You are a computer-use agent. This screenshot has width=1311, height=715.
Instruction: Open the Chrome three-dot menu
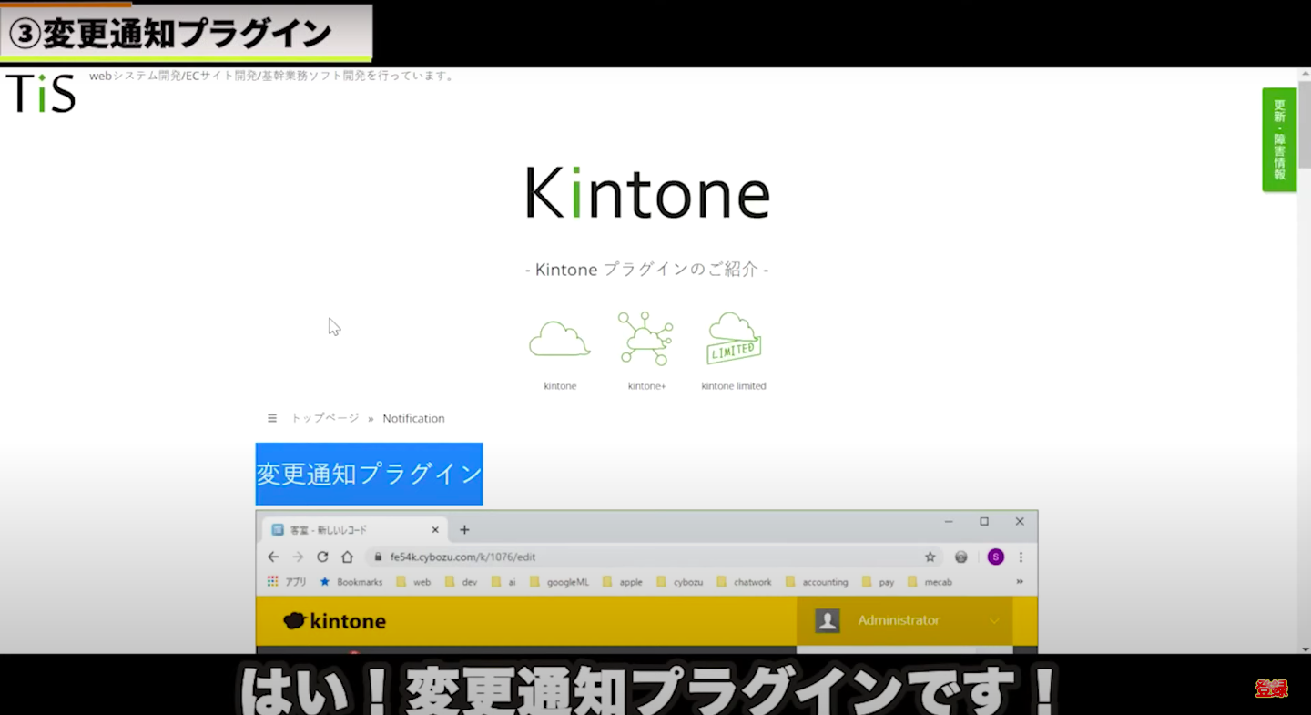point(1021,556)
